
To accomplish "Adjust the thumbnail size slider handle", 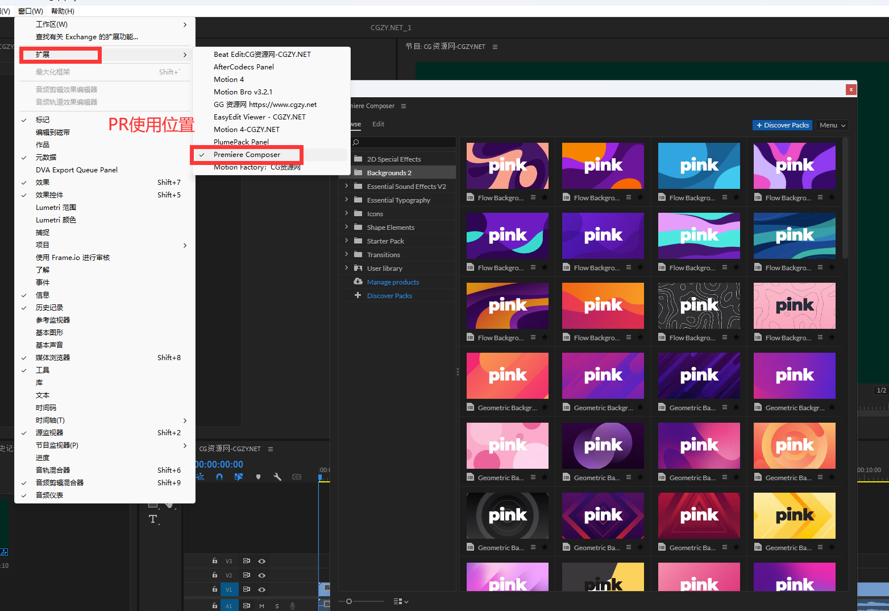I will pos(349,601).
